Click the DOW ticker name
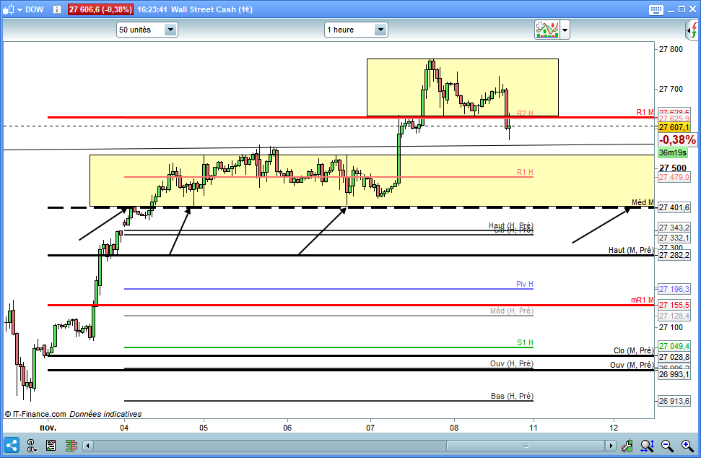The width and height of the screenshot is (701, 458). coord(35,9)
